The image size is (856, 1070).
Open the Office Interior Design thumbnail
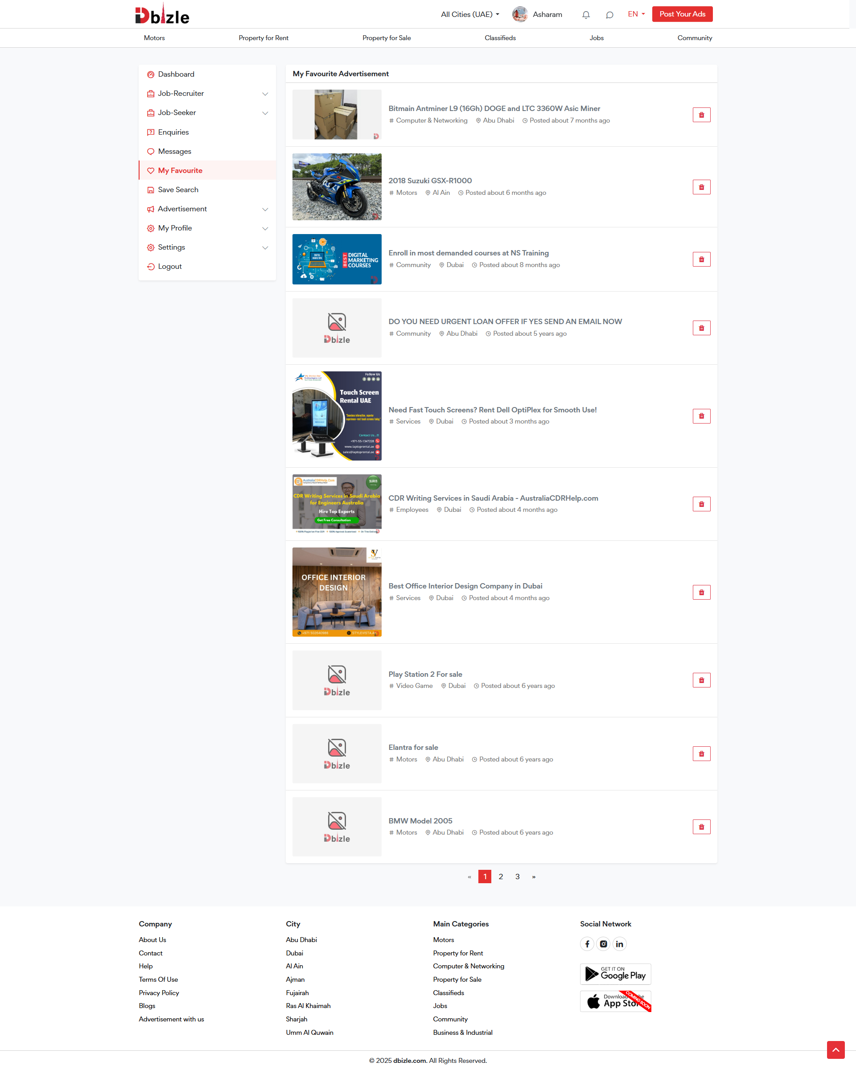coord(337,592)
